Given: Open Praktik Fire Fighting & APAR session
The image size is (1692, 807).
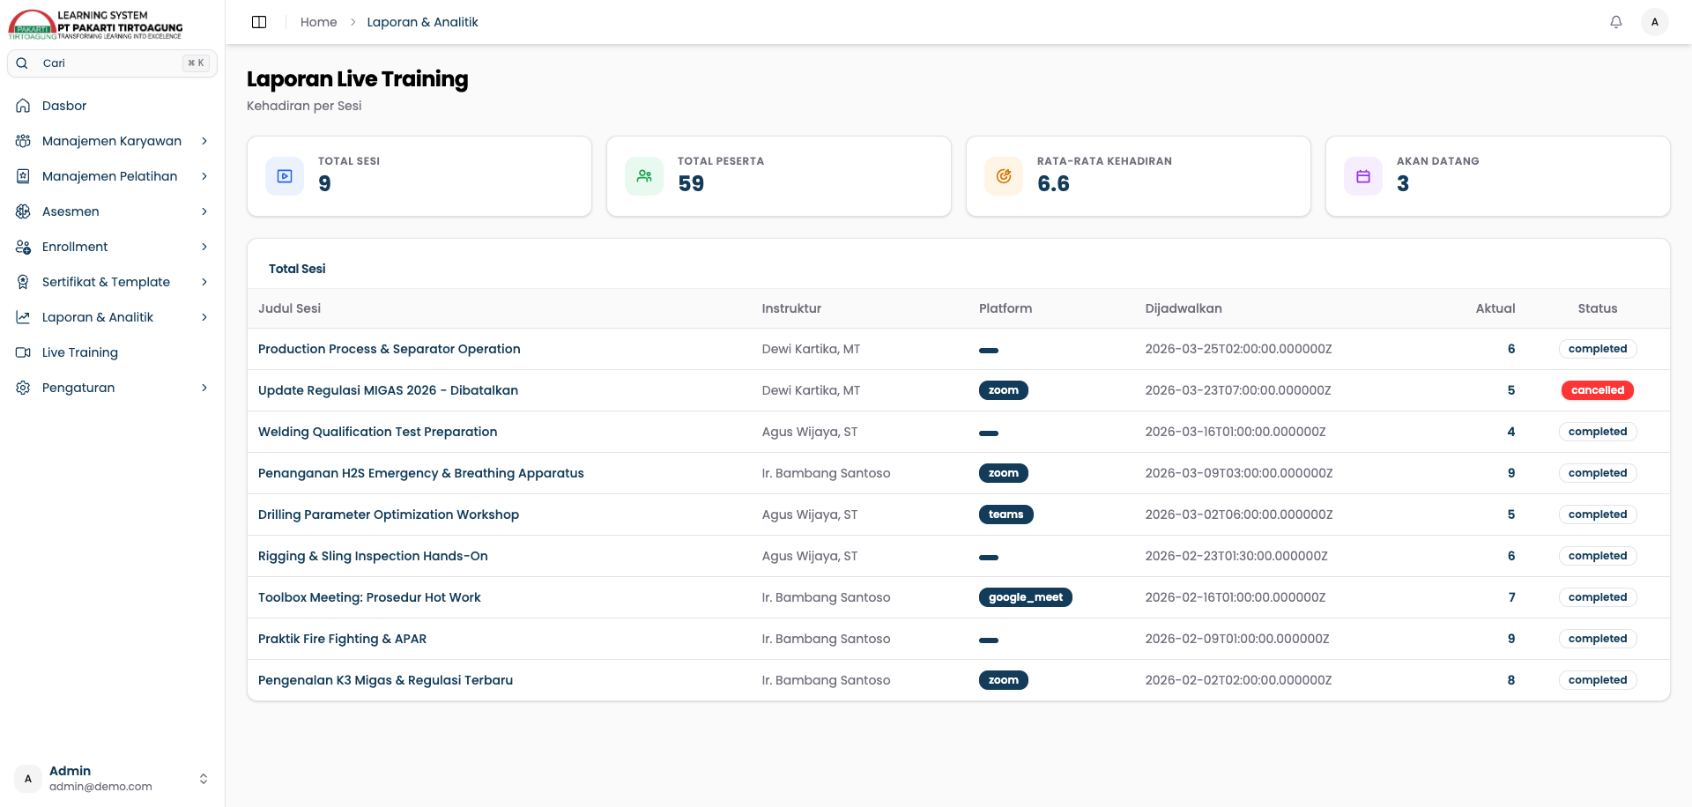Looking at the screenshot, I should tap(342, 639).
